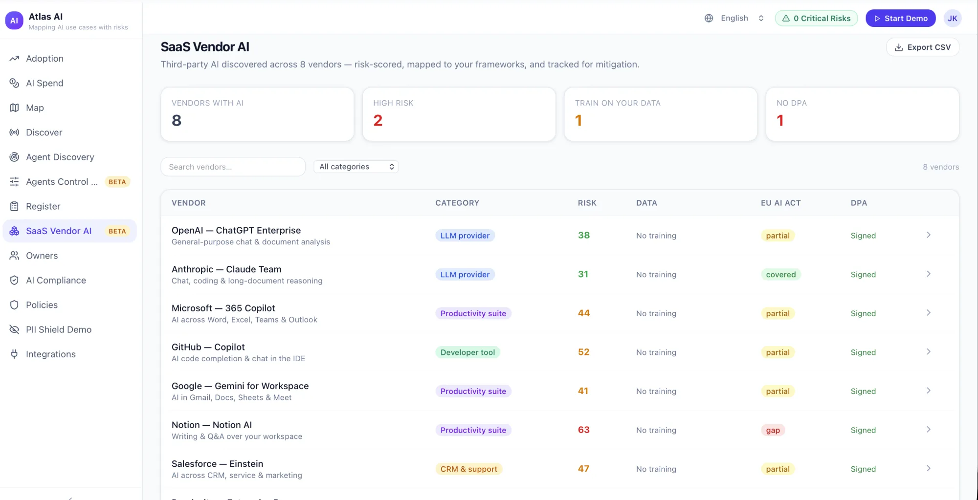978x500 pixels.
Task: Export the vendor list as CSV
Action: (922, 47)
